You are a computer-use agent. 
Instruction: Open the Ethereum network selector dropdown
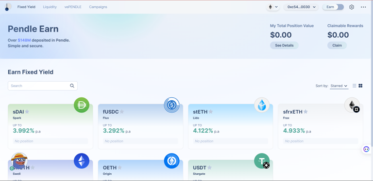273,7
